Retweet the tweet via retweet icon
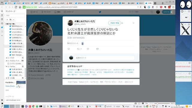 pyautogui.click(x=78, y=49)
